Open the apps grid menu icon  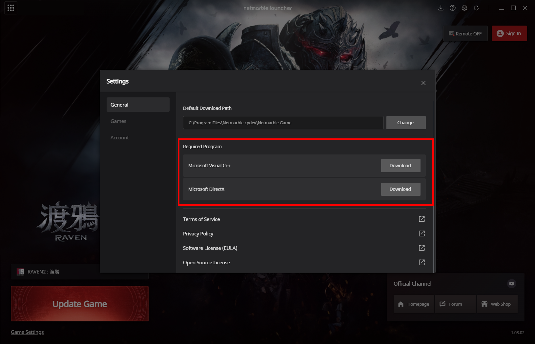tap(11, 8)
